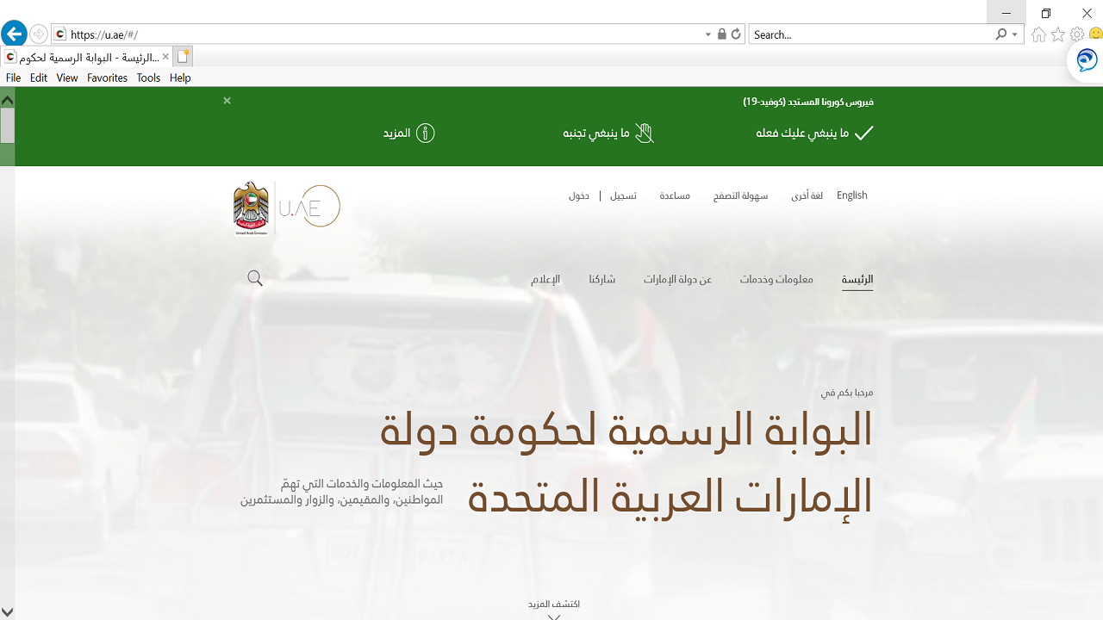The width and height of the screenshot is (1103, 620).
Task: Open a new tab button
Action: [183, 57]
